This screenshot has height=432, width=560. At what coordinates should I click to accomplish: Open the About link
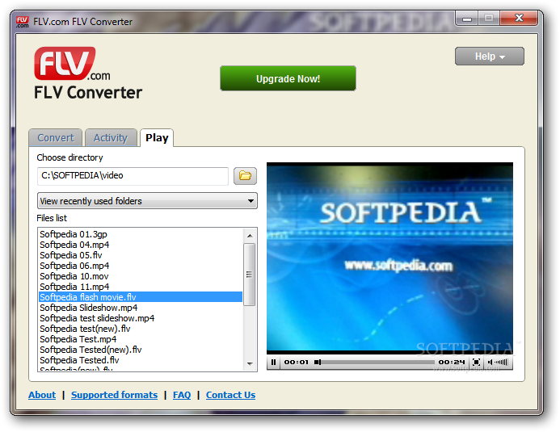42,395
